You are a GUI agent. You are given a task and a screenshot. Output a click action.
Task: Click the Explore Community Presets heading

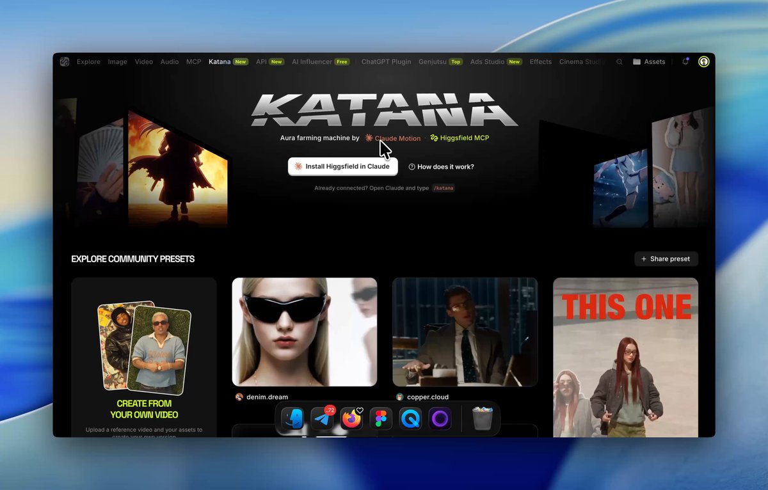[x=133, y=259]
